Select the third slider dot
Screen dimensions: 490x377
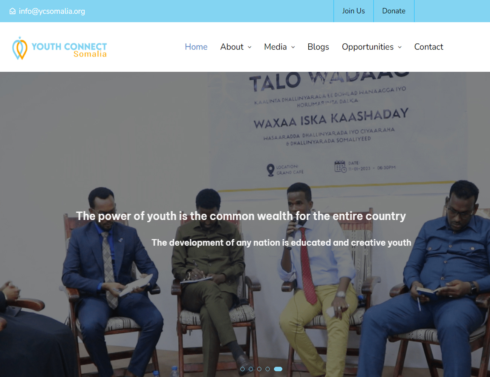259,369
